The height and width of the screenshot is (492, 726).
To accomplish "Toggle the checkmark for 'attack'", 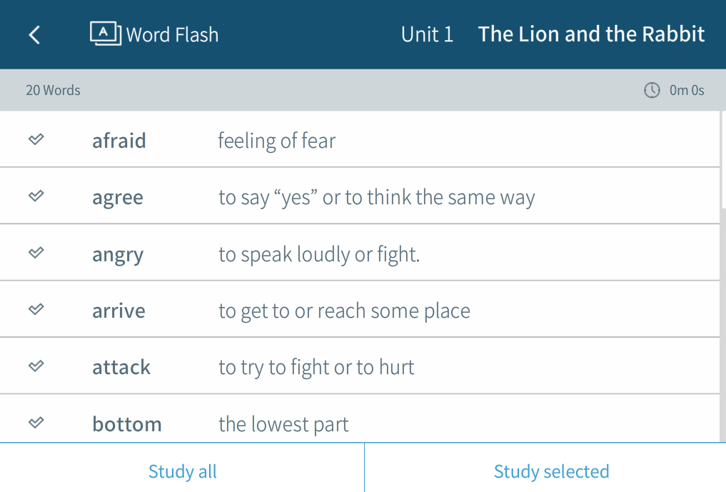I will pyautogui.click(x=36, y=366).
